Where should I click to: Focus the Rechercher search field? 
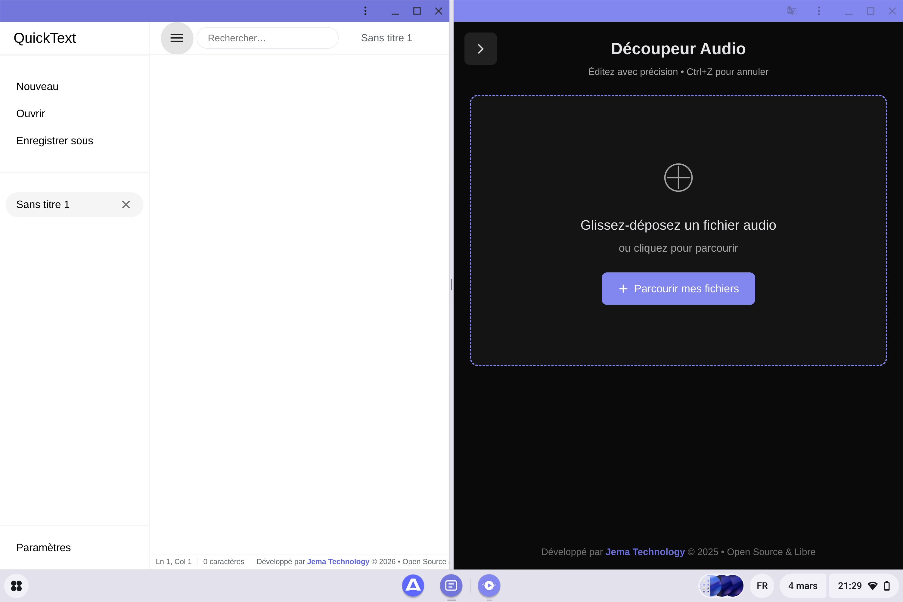(268, 38)
